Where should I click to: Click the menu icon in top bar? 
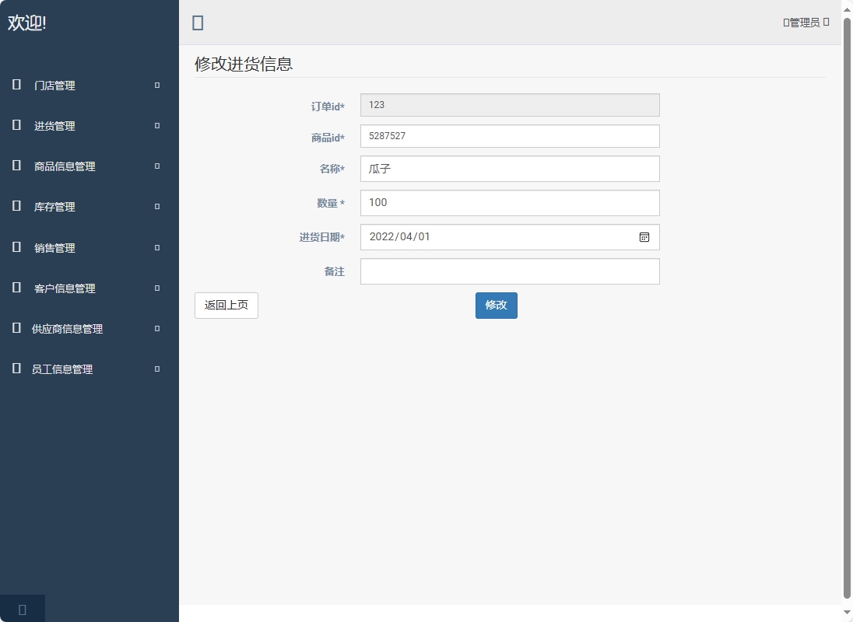point(198,23)
